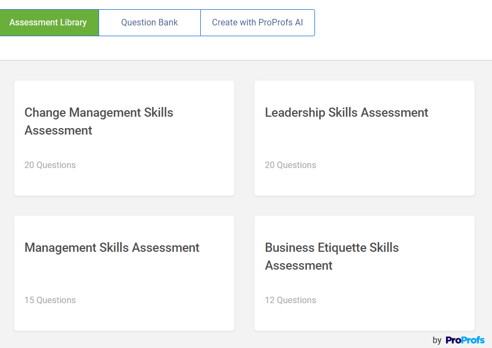Select the Create with ProProfs AI tab
This screenshot has width=492, height=348.
257,23
